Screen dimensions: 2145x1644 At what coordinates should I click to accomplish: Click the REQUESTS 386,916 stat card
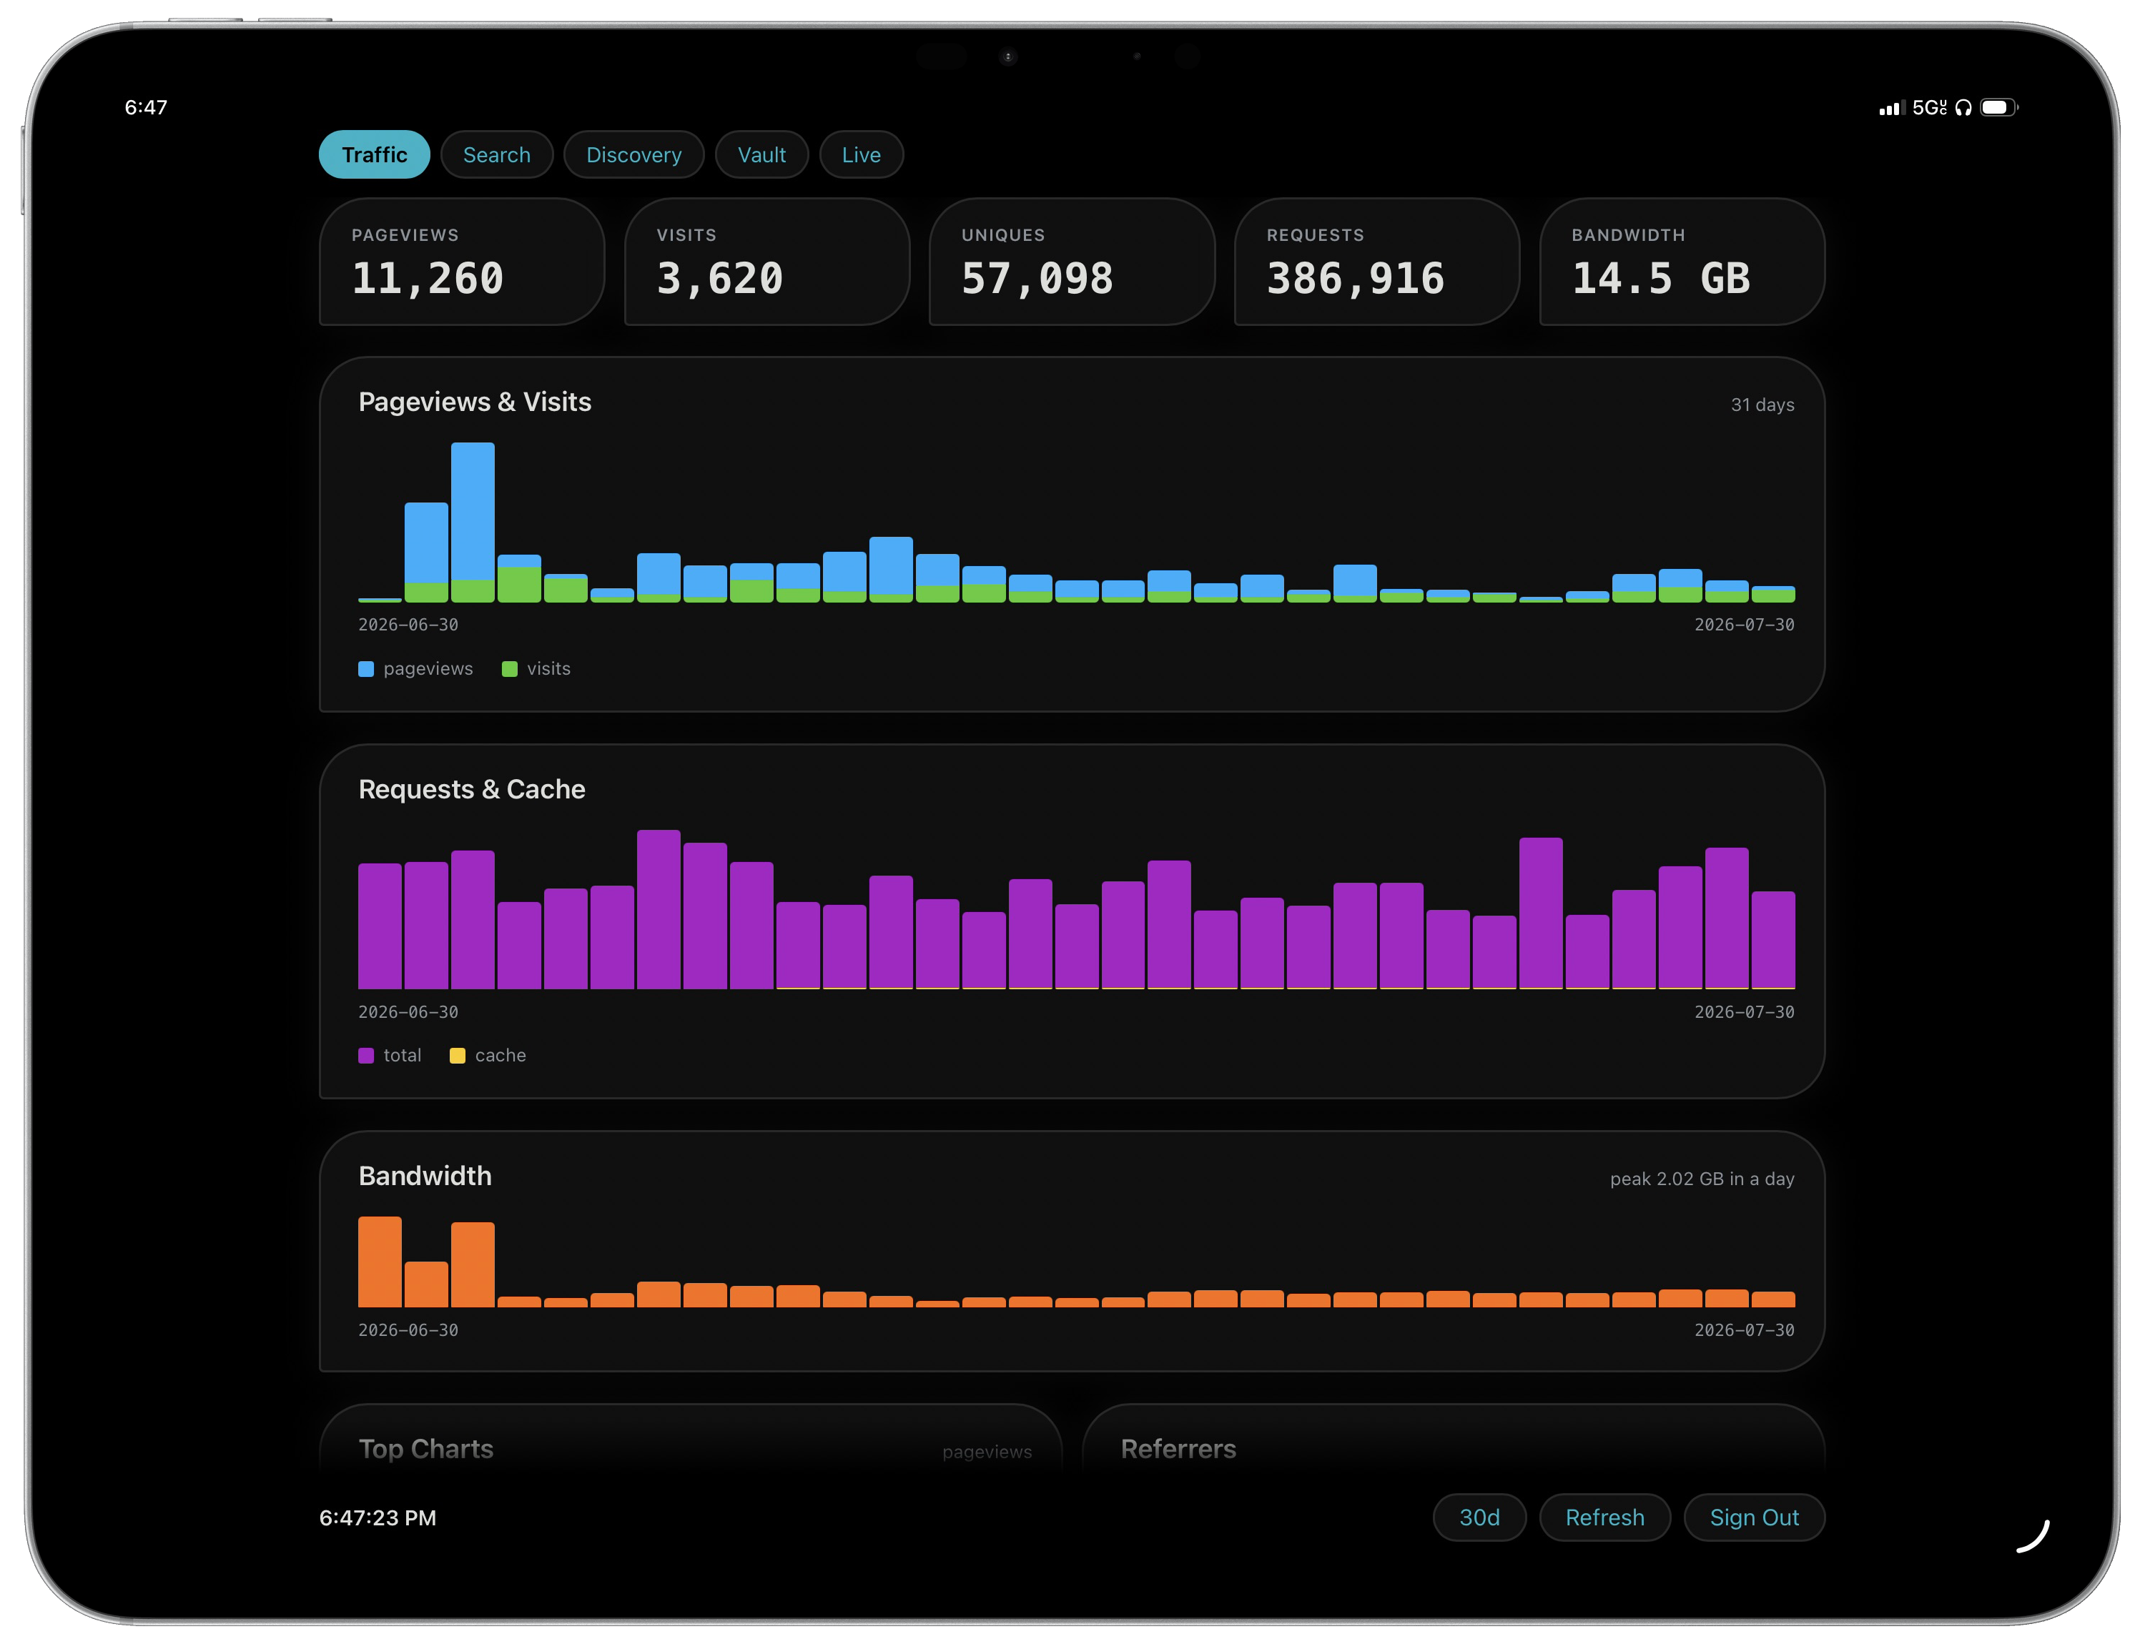tap(1376, 262)
